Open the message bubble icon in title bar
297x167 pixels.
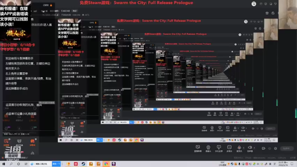pyautogui.click(x=266, y=4)
